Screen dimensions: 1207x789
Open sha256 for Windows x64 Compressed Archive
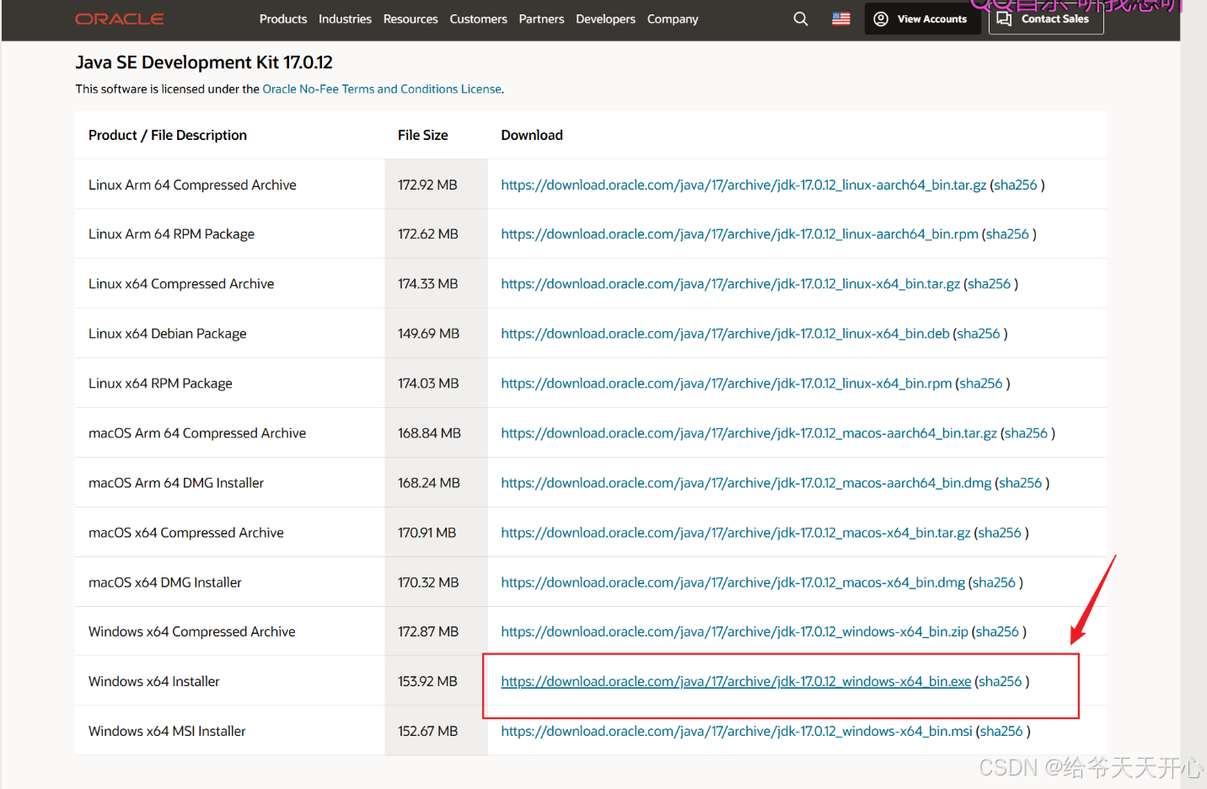[997, 631]
